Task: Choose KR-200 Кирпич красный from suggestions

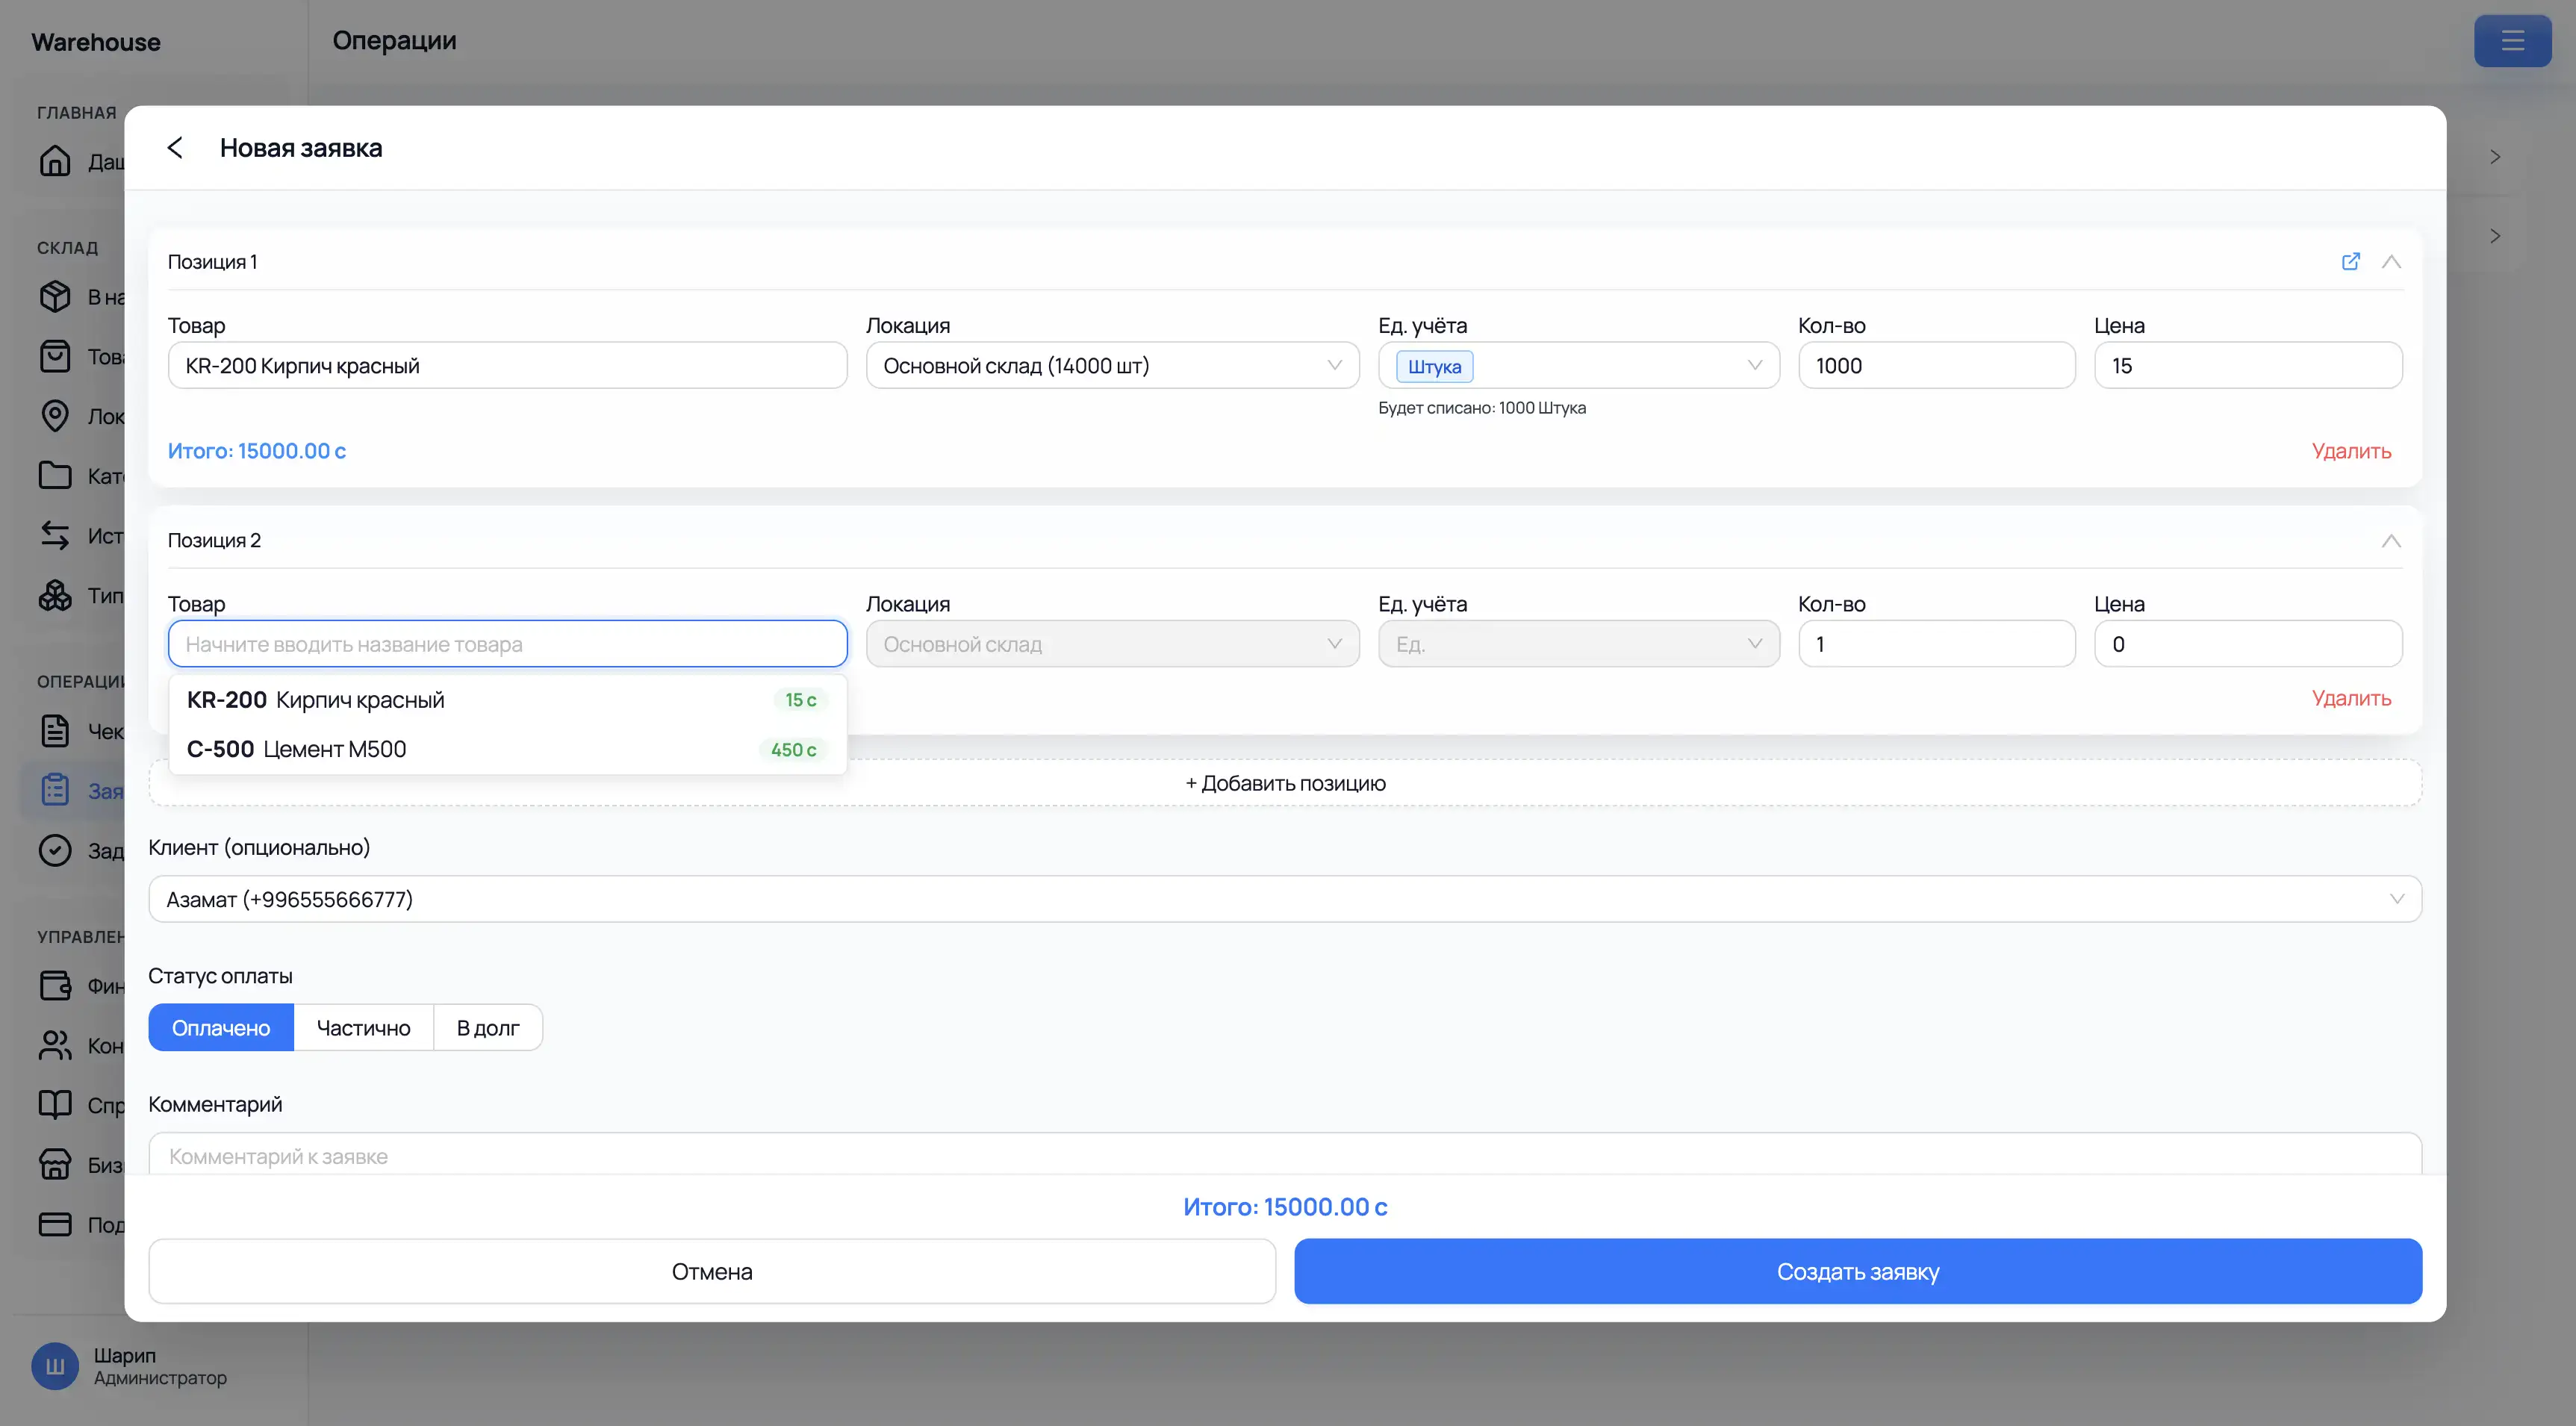Action: [508, 700]
